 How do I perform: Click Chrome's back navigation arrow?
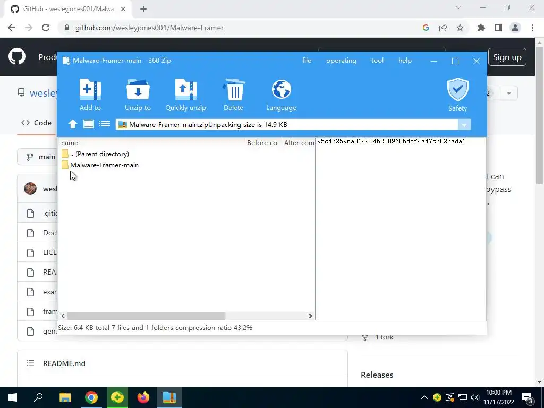coord(12,28)
